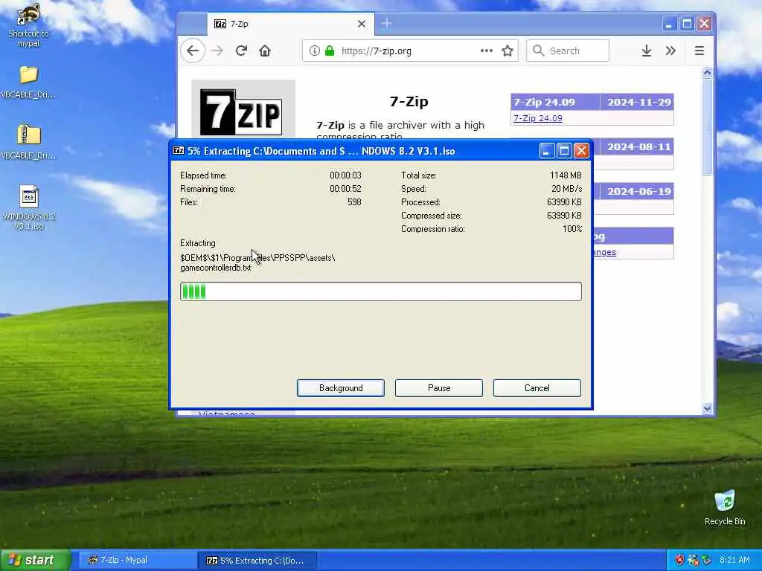The image size is (762, 571).
Task: Select Shortcut to mypal desktop icon
Action: coord(28,25)
